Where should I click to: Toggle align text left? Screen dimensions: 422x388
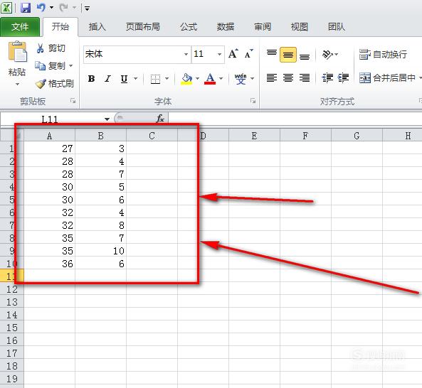[x=272, y=78]
